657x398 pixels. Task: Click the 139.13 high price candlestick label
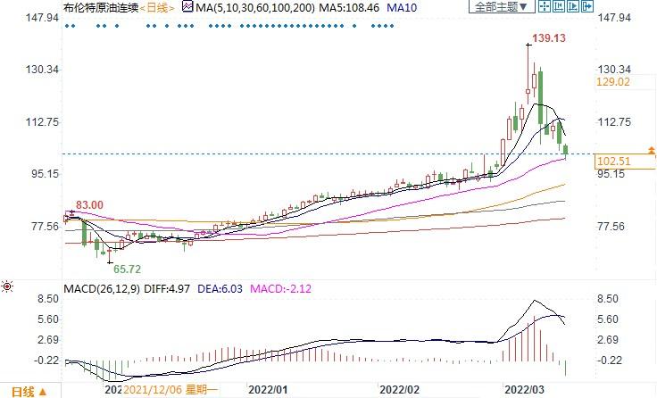point(549,38)
